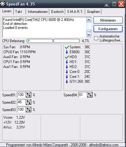The image size is (126, 147).
Task: Maximize the SpeedFan window
Action: tap(114, 4)
